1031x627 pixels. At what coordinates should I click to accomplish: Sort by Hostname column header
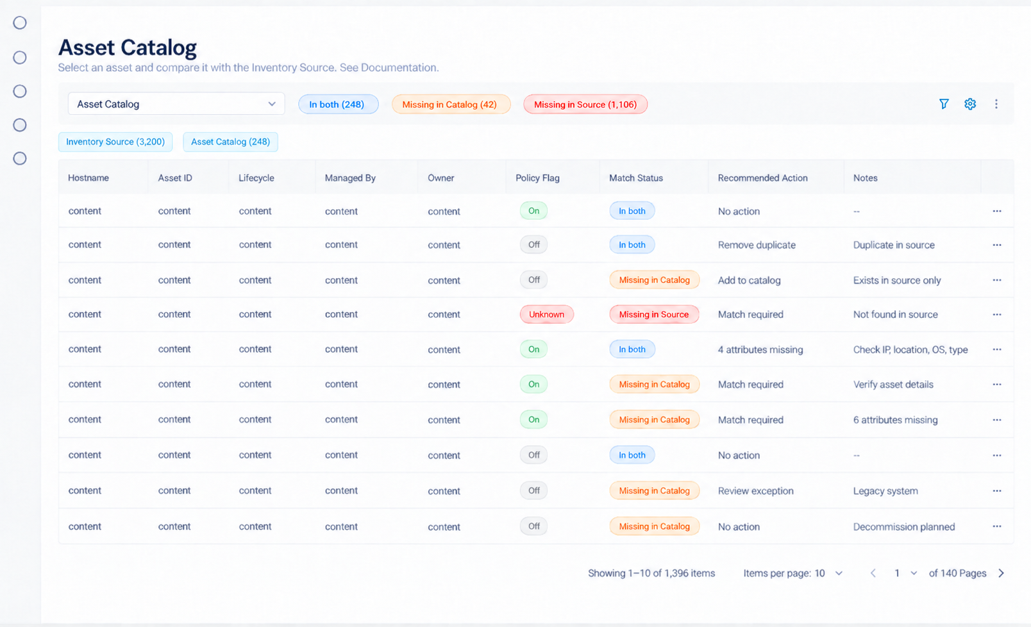point(88,178)
